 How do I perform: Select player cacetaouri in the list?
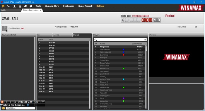click(119, 71)
